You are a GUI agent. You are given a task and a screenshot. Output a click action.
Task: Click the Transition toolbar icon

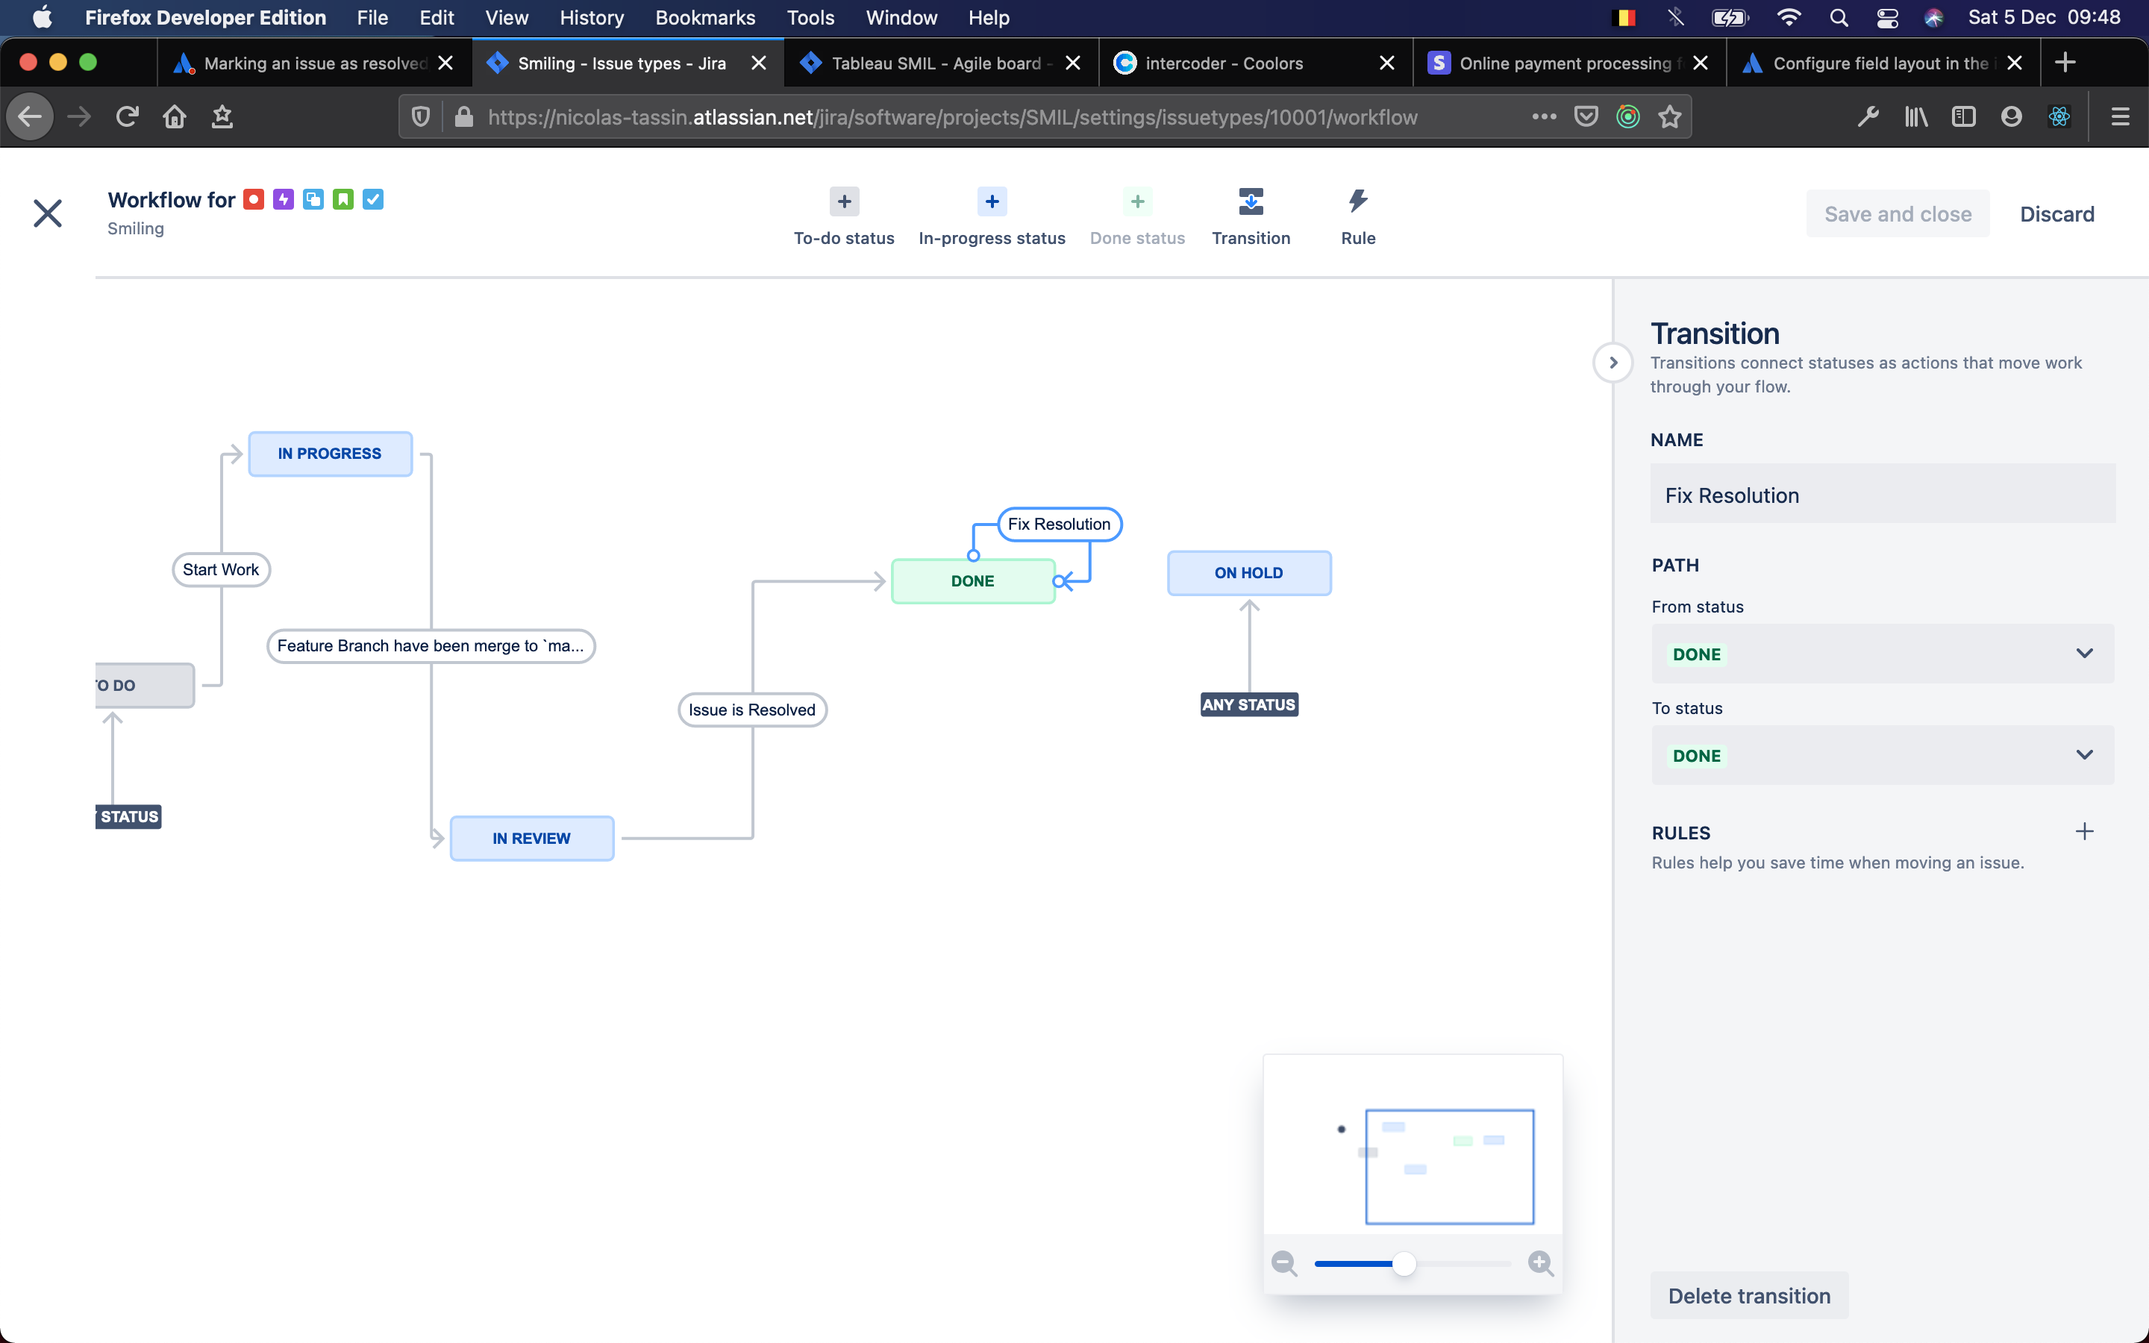click(1251, 202)
